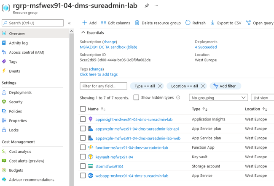Click the Storage account icon

pos(90,166)
